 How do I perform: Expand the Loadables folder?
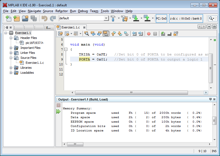point(11,73)
